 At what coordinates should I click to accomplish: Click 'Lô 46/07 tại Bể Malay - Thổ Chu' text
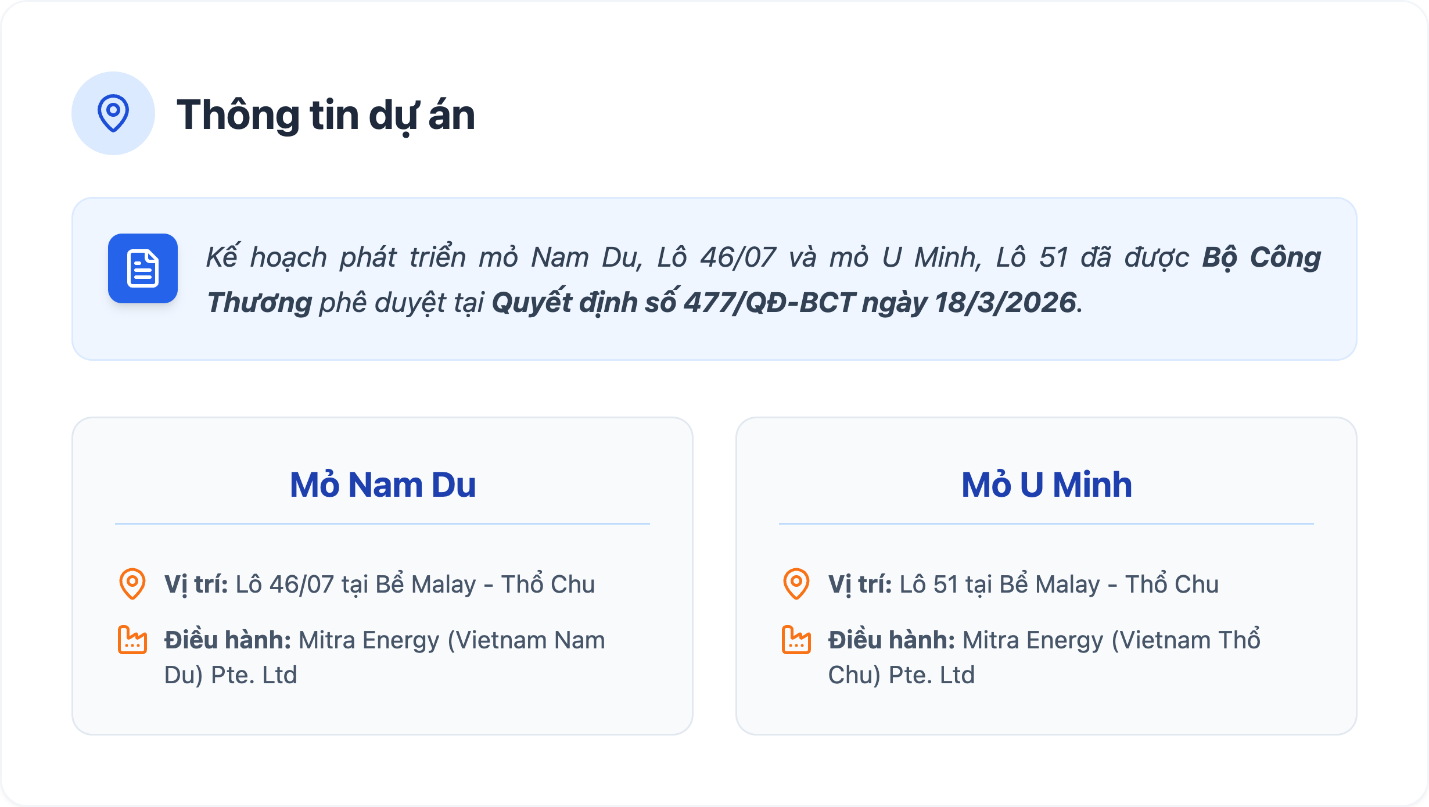[x=415, y=584]
